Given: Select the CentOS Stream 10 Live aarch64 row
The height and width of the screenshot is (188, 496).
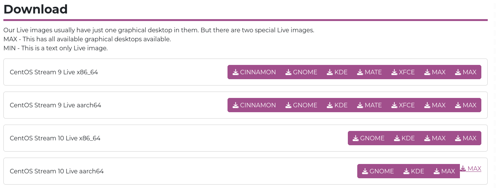Looking at the screenshot, I should click(x=245, y=171).
